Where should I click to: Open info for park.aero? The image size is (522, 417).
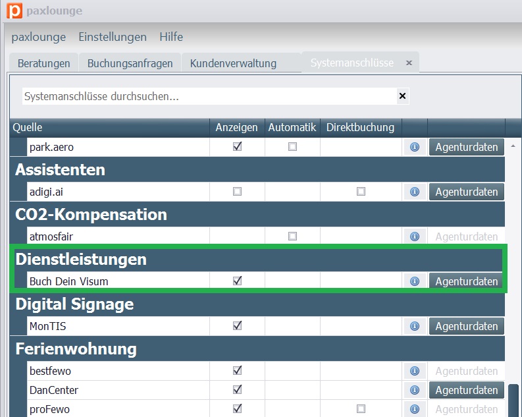[x=415, y=147]
